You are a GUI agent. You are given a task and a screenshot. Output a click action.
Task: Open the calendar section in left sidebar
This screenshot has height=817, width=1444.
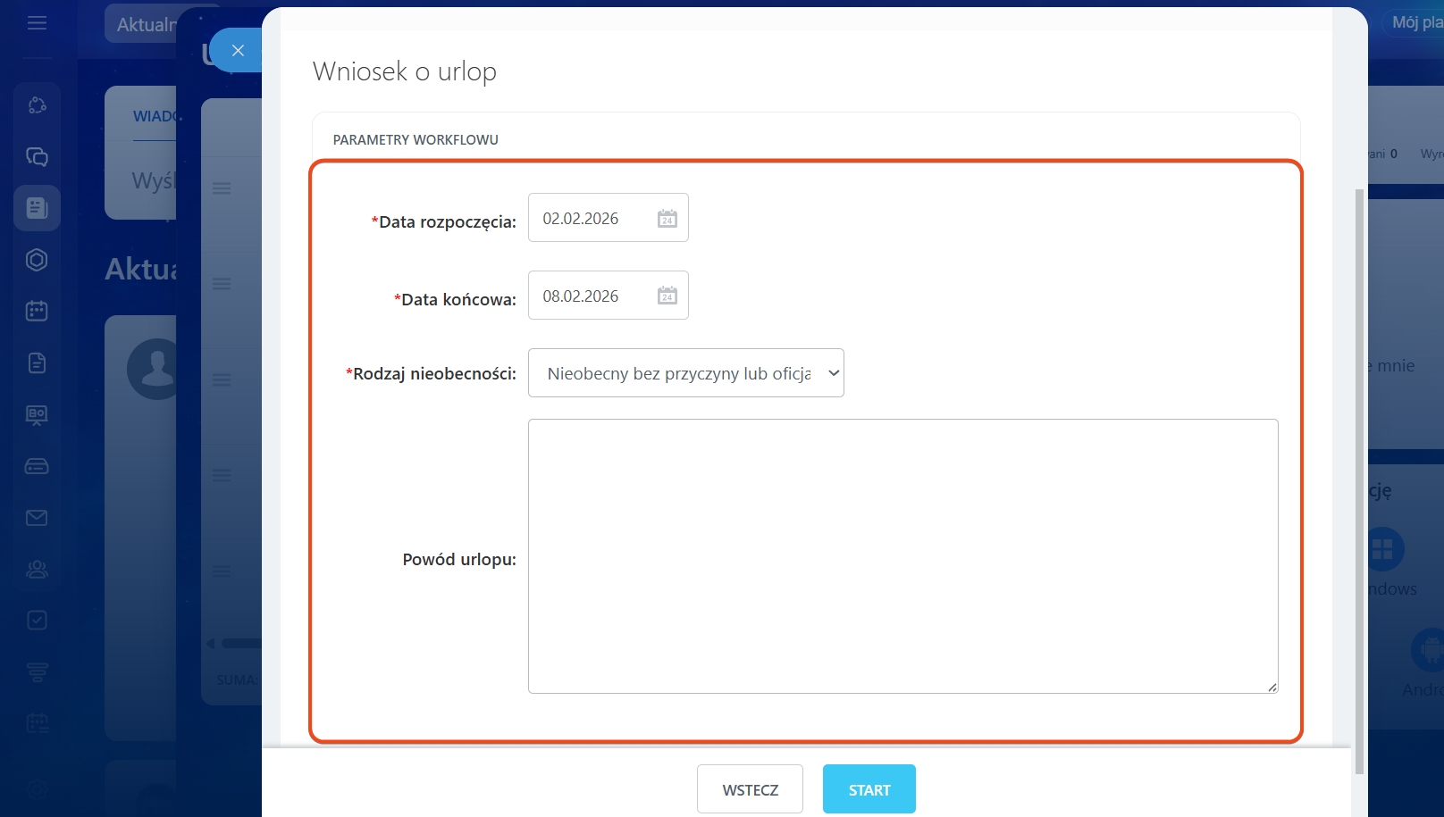point(37,311)
